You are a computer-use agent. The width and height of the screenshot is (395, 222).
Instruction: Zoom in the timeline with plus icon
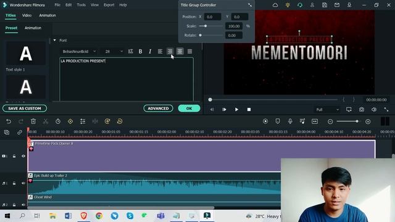coord(368,121)
